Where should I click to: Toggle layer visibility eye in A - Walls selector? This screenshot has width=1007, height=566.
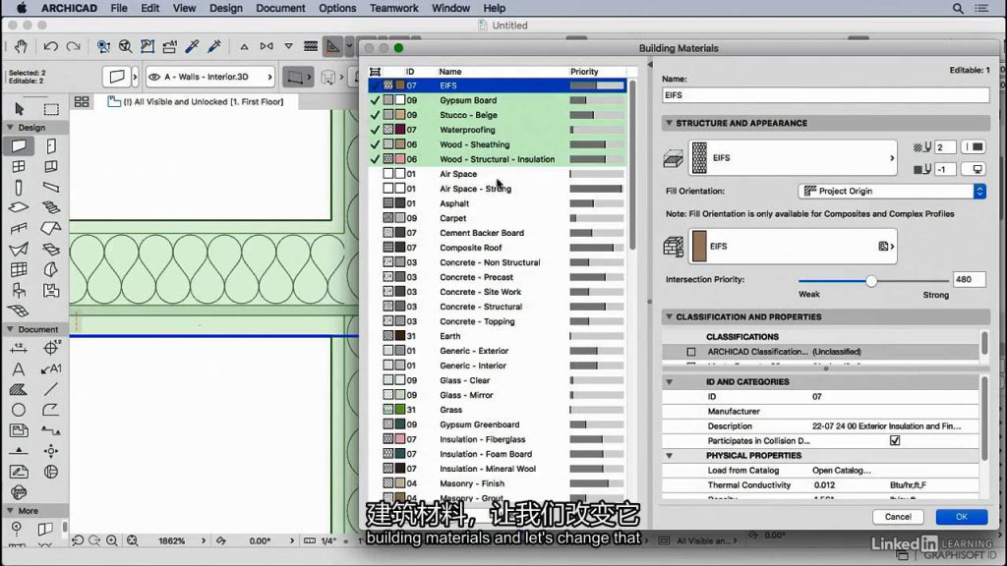pos(154,77)
